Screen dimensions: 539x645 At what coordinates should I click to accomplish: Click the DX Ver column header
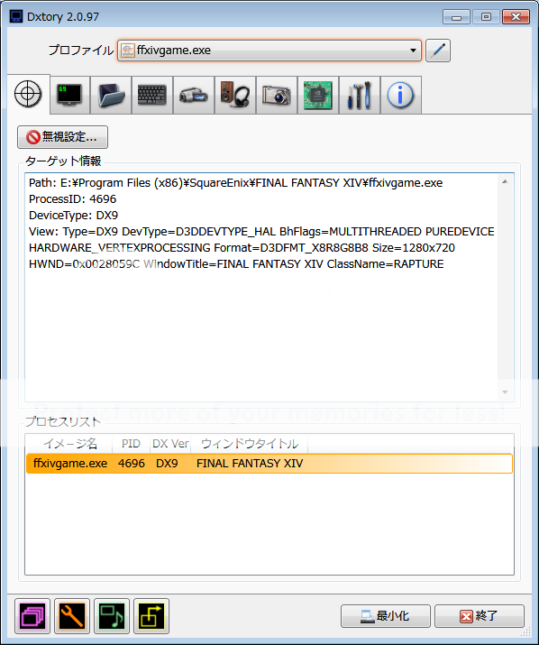point(170,444)
